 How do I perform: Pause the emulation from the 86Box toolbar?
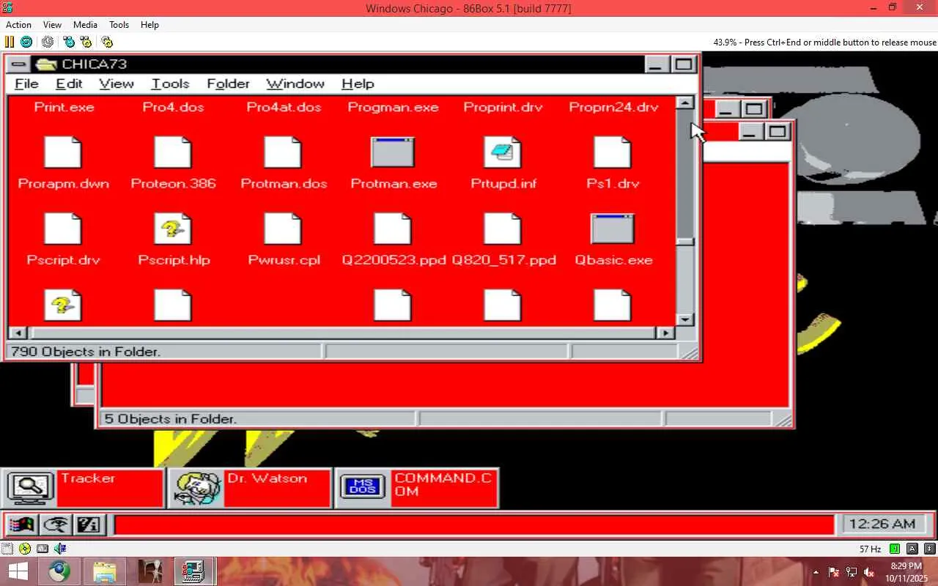tap(10, 42)
